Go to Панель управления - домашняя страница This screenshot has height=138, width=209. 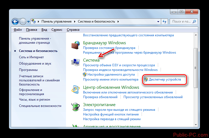pos(35,41)
